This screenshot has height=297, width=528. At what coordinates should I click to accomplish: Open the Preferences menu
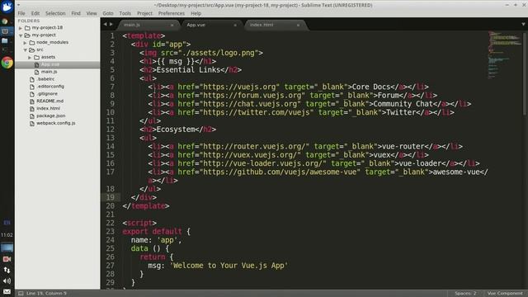click(x=172, y=13)
